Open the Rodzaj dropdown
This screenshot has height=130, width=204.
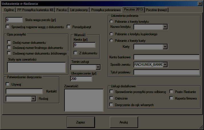point(33,99)
